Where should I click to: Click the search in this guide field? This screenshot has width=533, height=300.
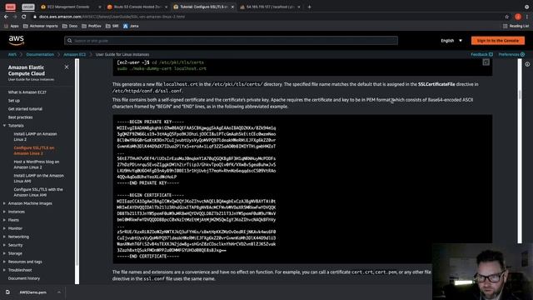[232, 41]
